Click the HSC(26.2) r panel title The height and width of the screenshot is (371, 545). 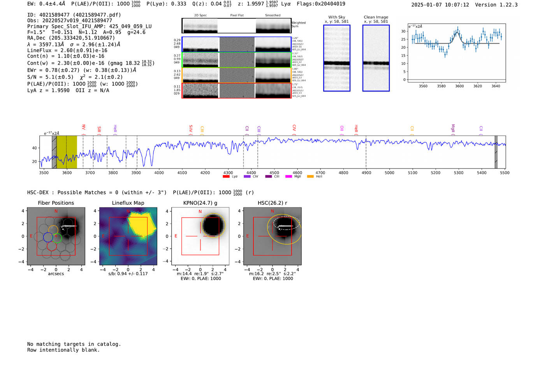(272, 203)
